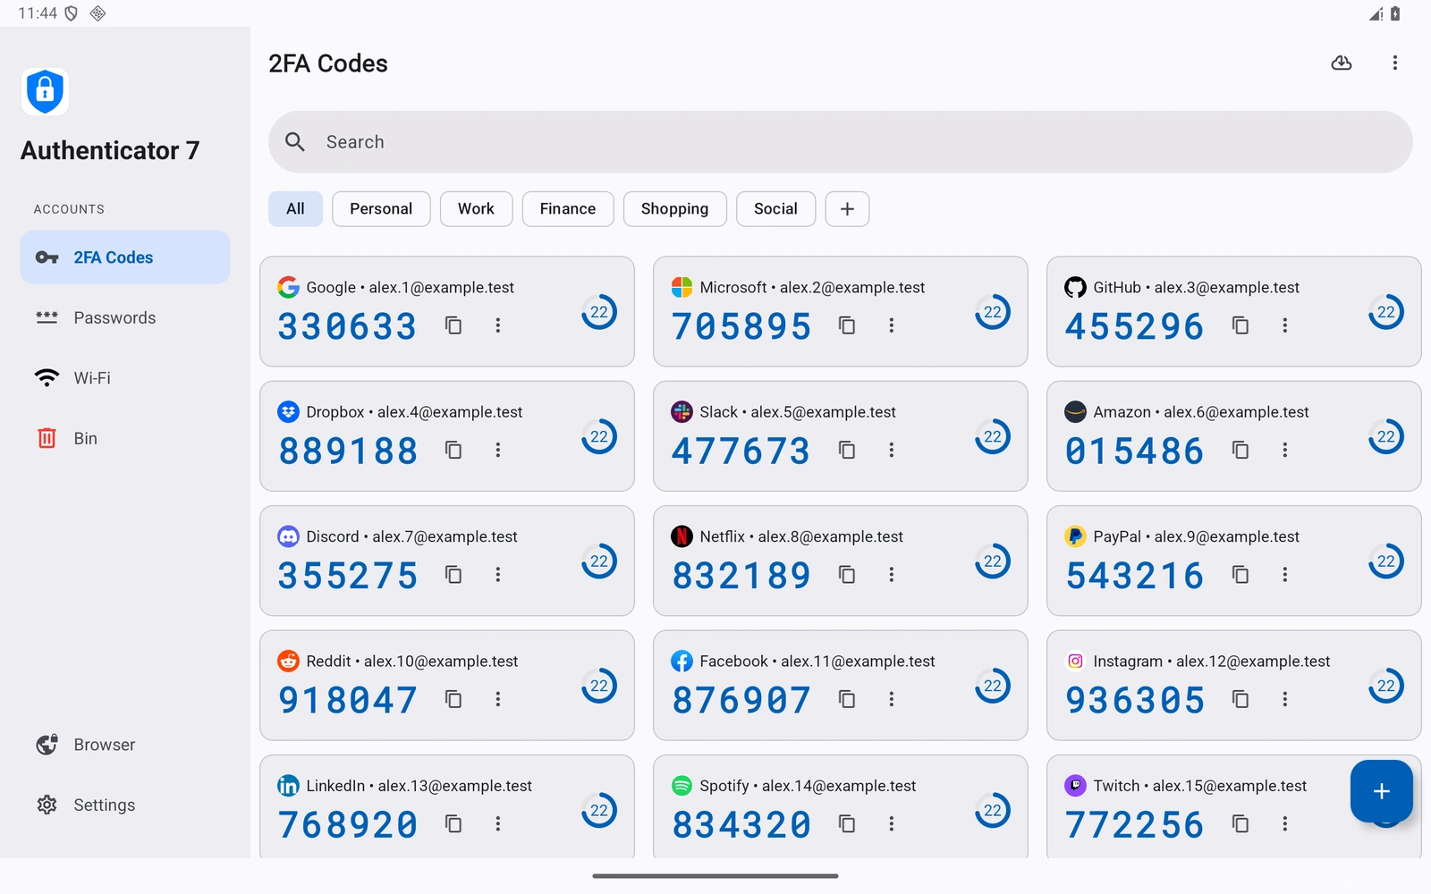This screenshot has width=1431, height=894.
Task: Click the Google logo on first card
Action: (x=288, y=287)
